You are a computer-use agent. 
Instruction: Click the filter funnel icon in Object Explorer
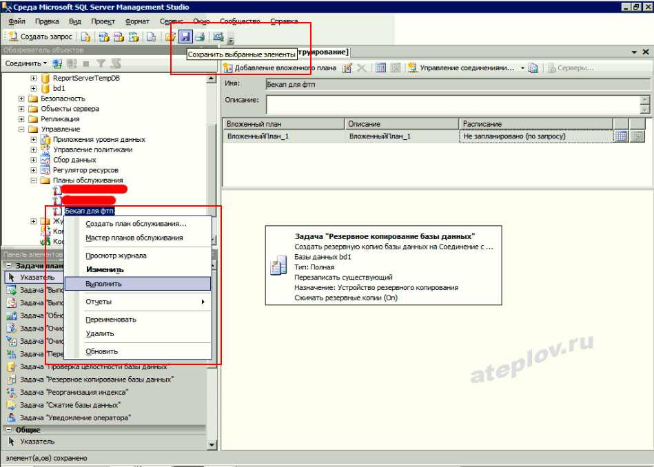(x=101, y=63)
